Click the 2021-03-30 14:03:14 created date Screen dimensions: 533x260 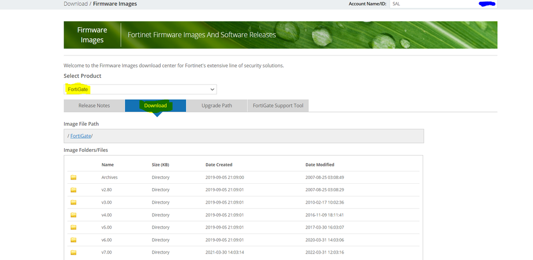[x=225, y=252]
